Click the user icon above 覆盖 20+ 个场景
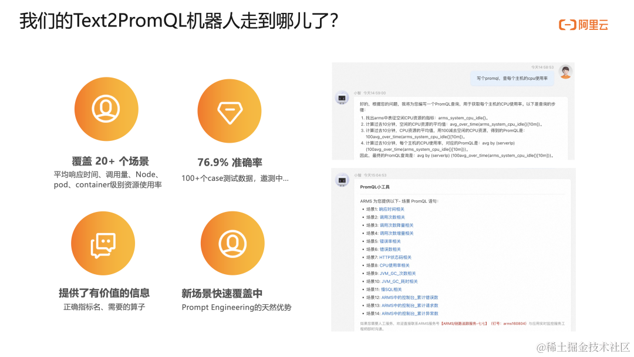The width and height of the screenshot is (634, 357). 106,109
